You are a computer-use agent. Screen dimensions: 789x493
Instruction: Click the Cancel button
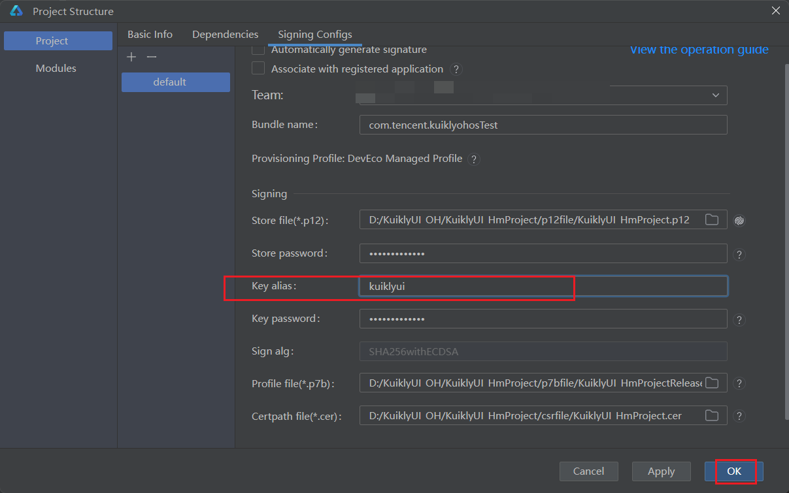pyautogui.click(x=589, y=471)
